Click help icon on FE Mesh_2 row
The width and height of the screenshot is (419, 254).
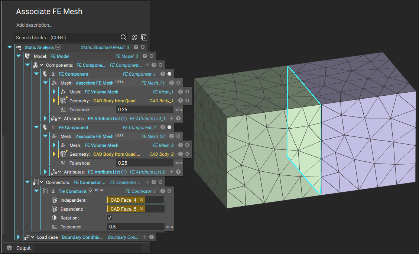[x=181, y=145]
